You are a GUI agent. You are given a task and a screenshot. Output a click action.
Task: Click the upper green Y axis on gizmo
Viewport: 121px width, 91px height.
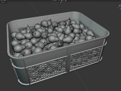pyautogui.click(x=119, y=6)
